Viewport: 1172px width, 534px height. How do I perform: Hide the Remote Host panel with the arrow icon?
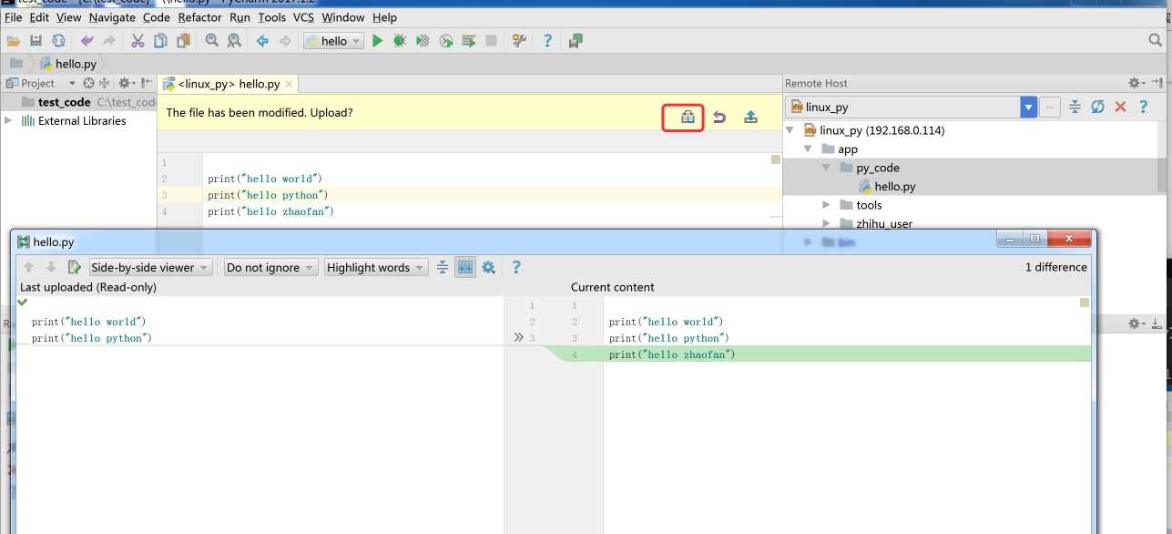(1158, 83)
